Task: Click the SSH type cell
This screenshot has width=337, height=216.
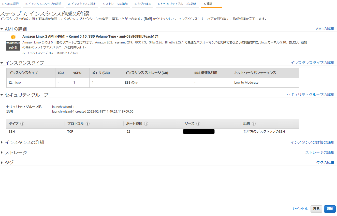Action: (x=12, y=132)
